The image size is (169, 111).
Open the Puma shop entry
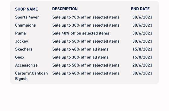(21, 33)
